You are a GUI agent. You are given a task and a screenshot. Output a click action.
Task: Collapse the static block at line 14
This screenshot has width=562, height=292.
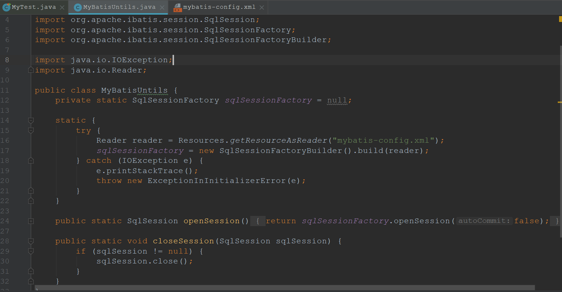click(31, 120)
